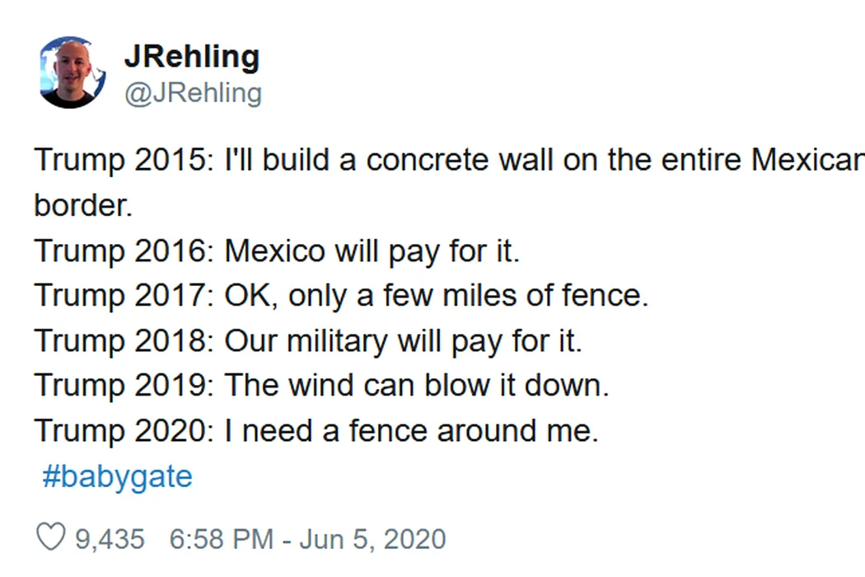Click the word 'border.' in the tweet

tap(83, 205)
